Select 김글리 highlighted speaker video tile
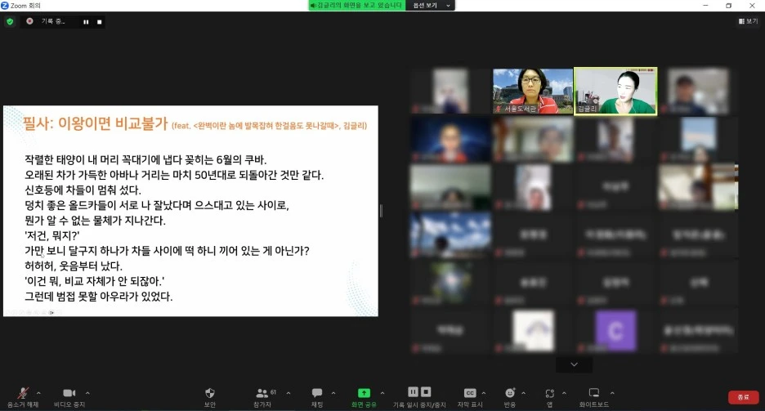The height and width of the screenshot is (411, 765). coord(615,92)
